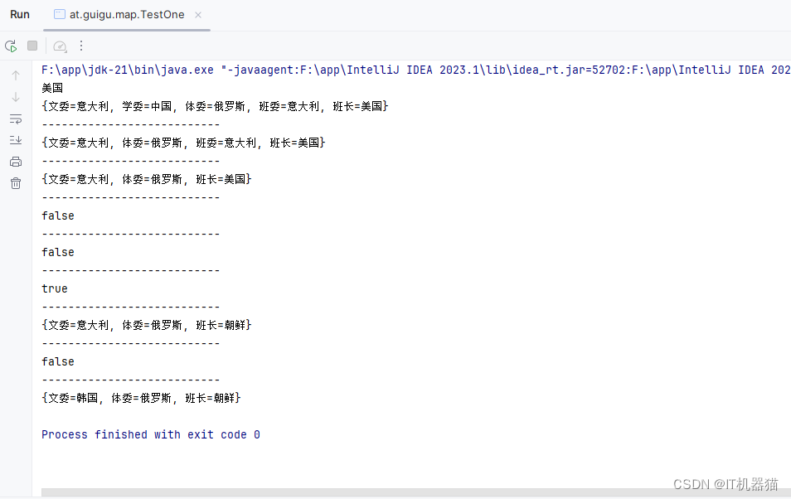Close the at.guigu.map.TestOne tab
This screenshot has width=791, height=499.
coord(198,15)
